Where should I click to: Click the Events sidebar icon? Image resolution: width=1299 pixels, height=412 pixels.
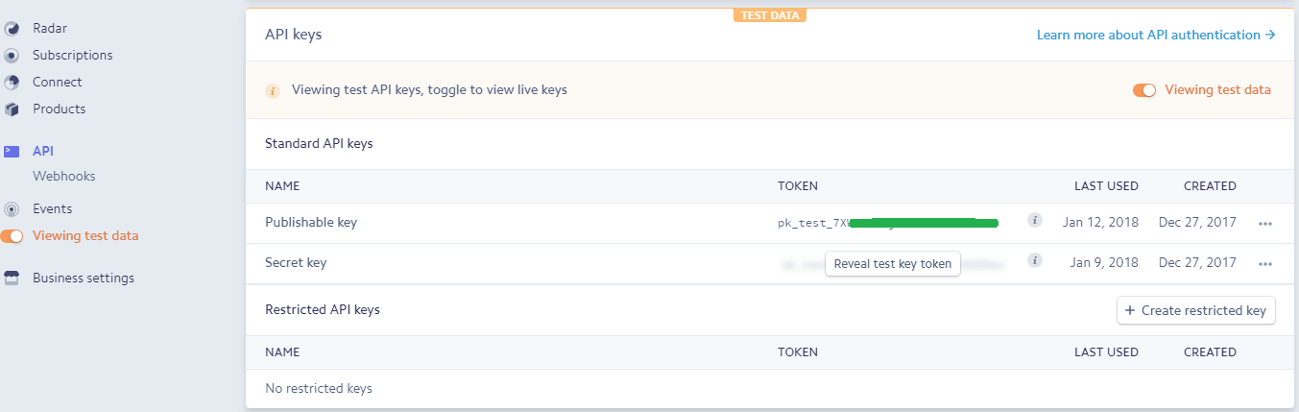coord(12,209)
